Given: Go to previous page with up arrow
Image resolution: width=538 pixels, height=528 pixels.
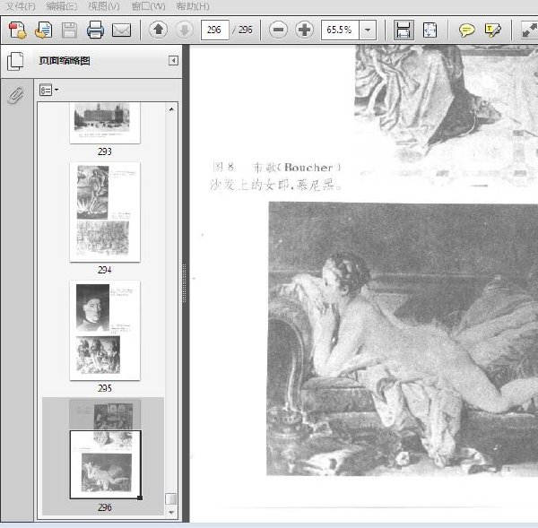Looking at the screenshot, I should tap(158, 30).
